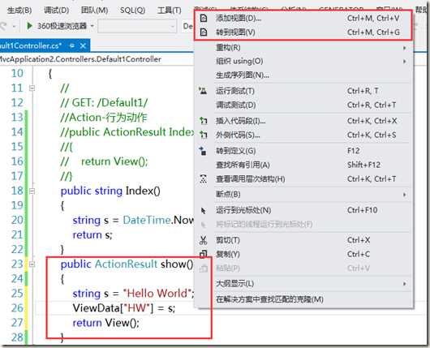Click the scissors Cut icon
Image resolution: width=430 pixels, height=348 pixels.
point(203,240)
